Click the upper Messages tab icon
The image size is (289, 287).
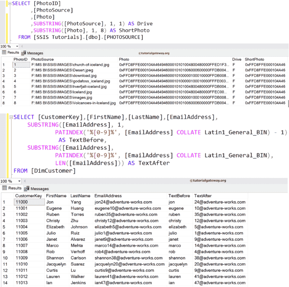[x=24, y=53]
